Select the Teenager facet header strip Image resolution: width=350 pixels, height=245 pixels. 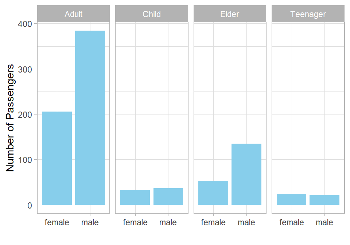[308, 14]
